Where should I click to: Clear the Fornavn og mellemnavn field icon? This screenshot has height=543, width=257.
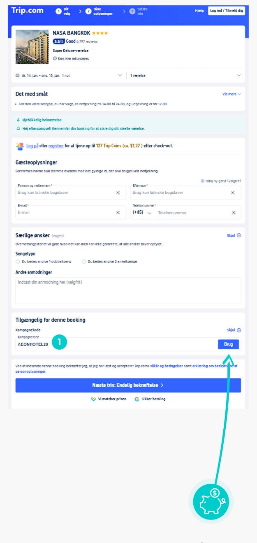tap(118, 193)
